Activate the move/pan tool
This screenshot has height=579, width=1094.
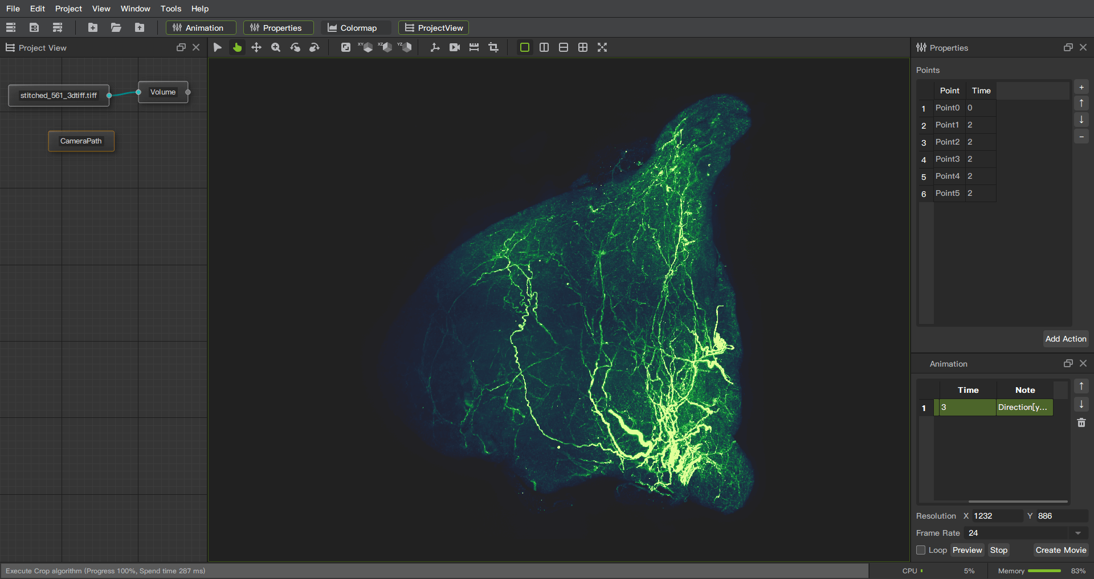256,47
